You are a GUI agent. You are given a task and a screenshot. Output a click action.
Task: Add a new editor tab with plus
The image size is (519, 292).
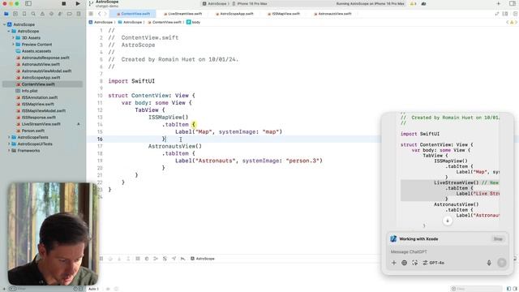pyautogui.click(x=499, y=3)
